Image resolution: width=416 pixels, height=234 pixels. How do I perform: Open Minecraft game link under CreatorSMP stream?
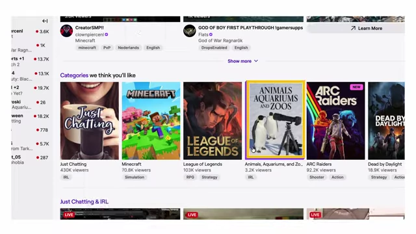[x=85, y=40]
